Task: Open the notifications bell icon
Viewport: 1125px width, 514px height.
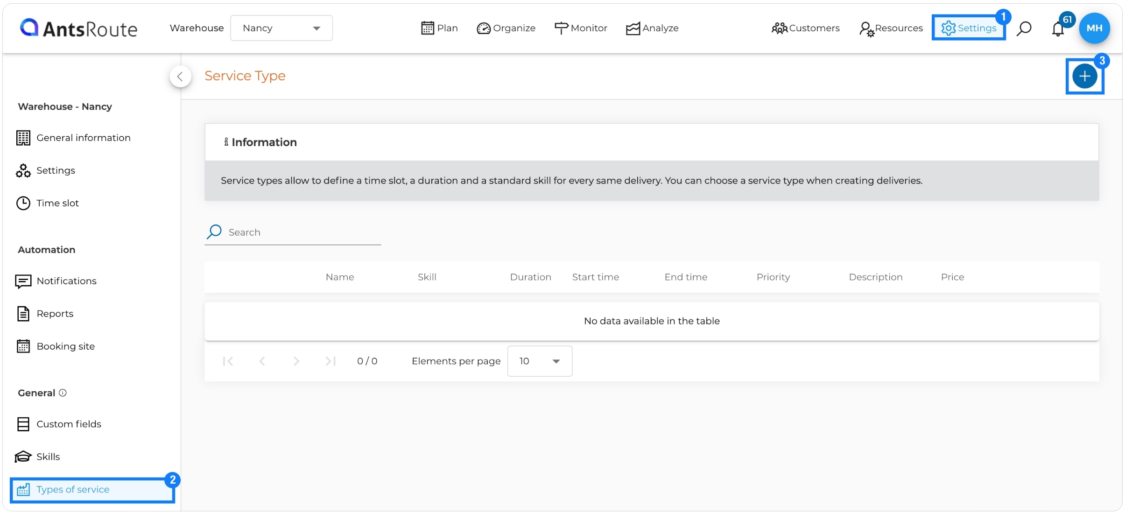Action: pos(1058,29)
